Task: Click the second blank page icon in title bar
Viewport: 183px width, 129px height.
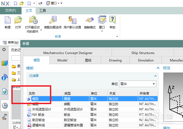Action: coord(29,3)
